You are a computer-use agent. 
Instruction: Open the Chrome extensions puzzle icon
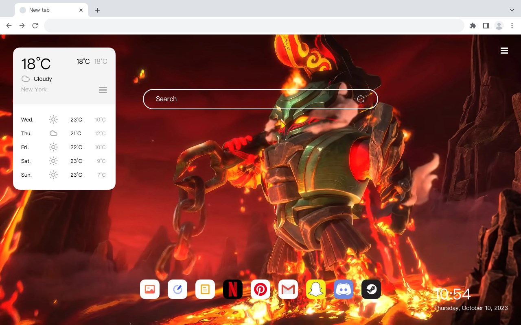(473, 26)
